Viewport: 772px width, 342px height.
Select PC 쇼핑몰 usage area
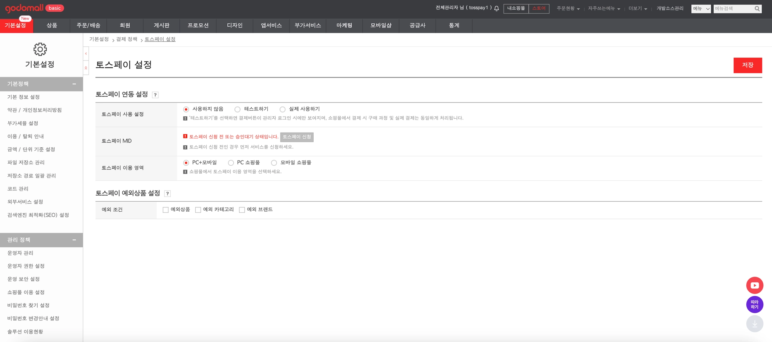tap(231, 163)
